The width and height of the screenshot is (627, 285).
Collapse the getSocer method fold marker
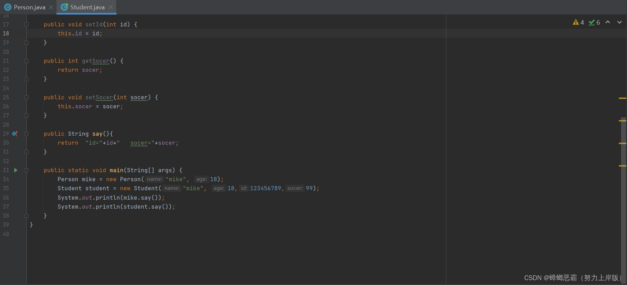(x=26, y=61)
